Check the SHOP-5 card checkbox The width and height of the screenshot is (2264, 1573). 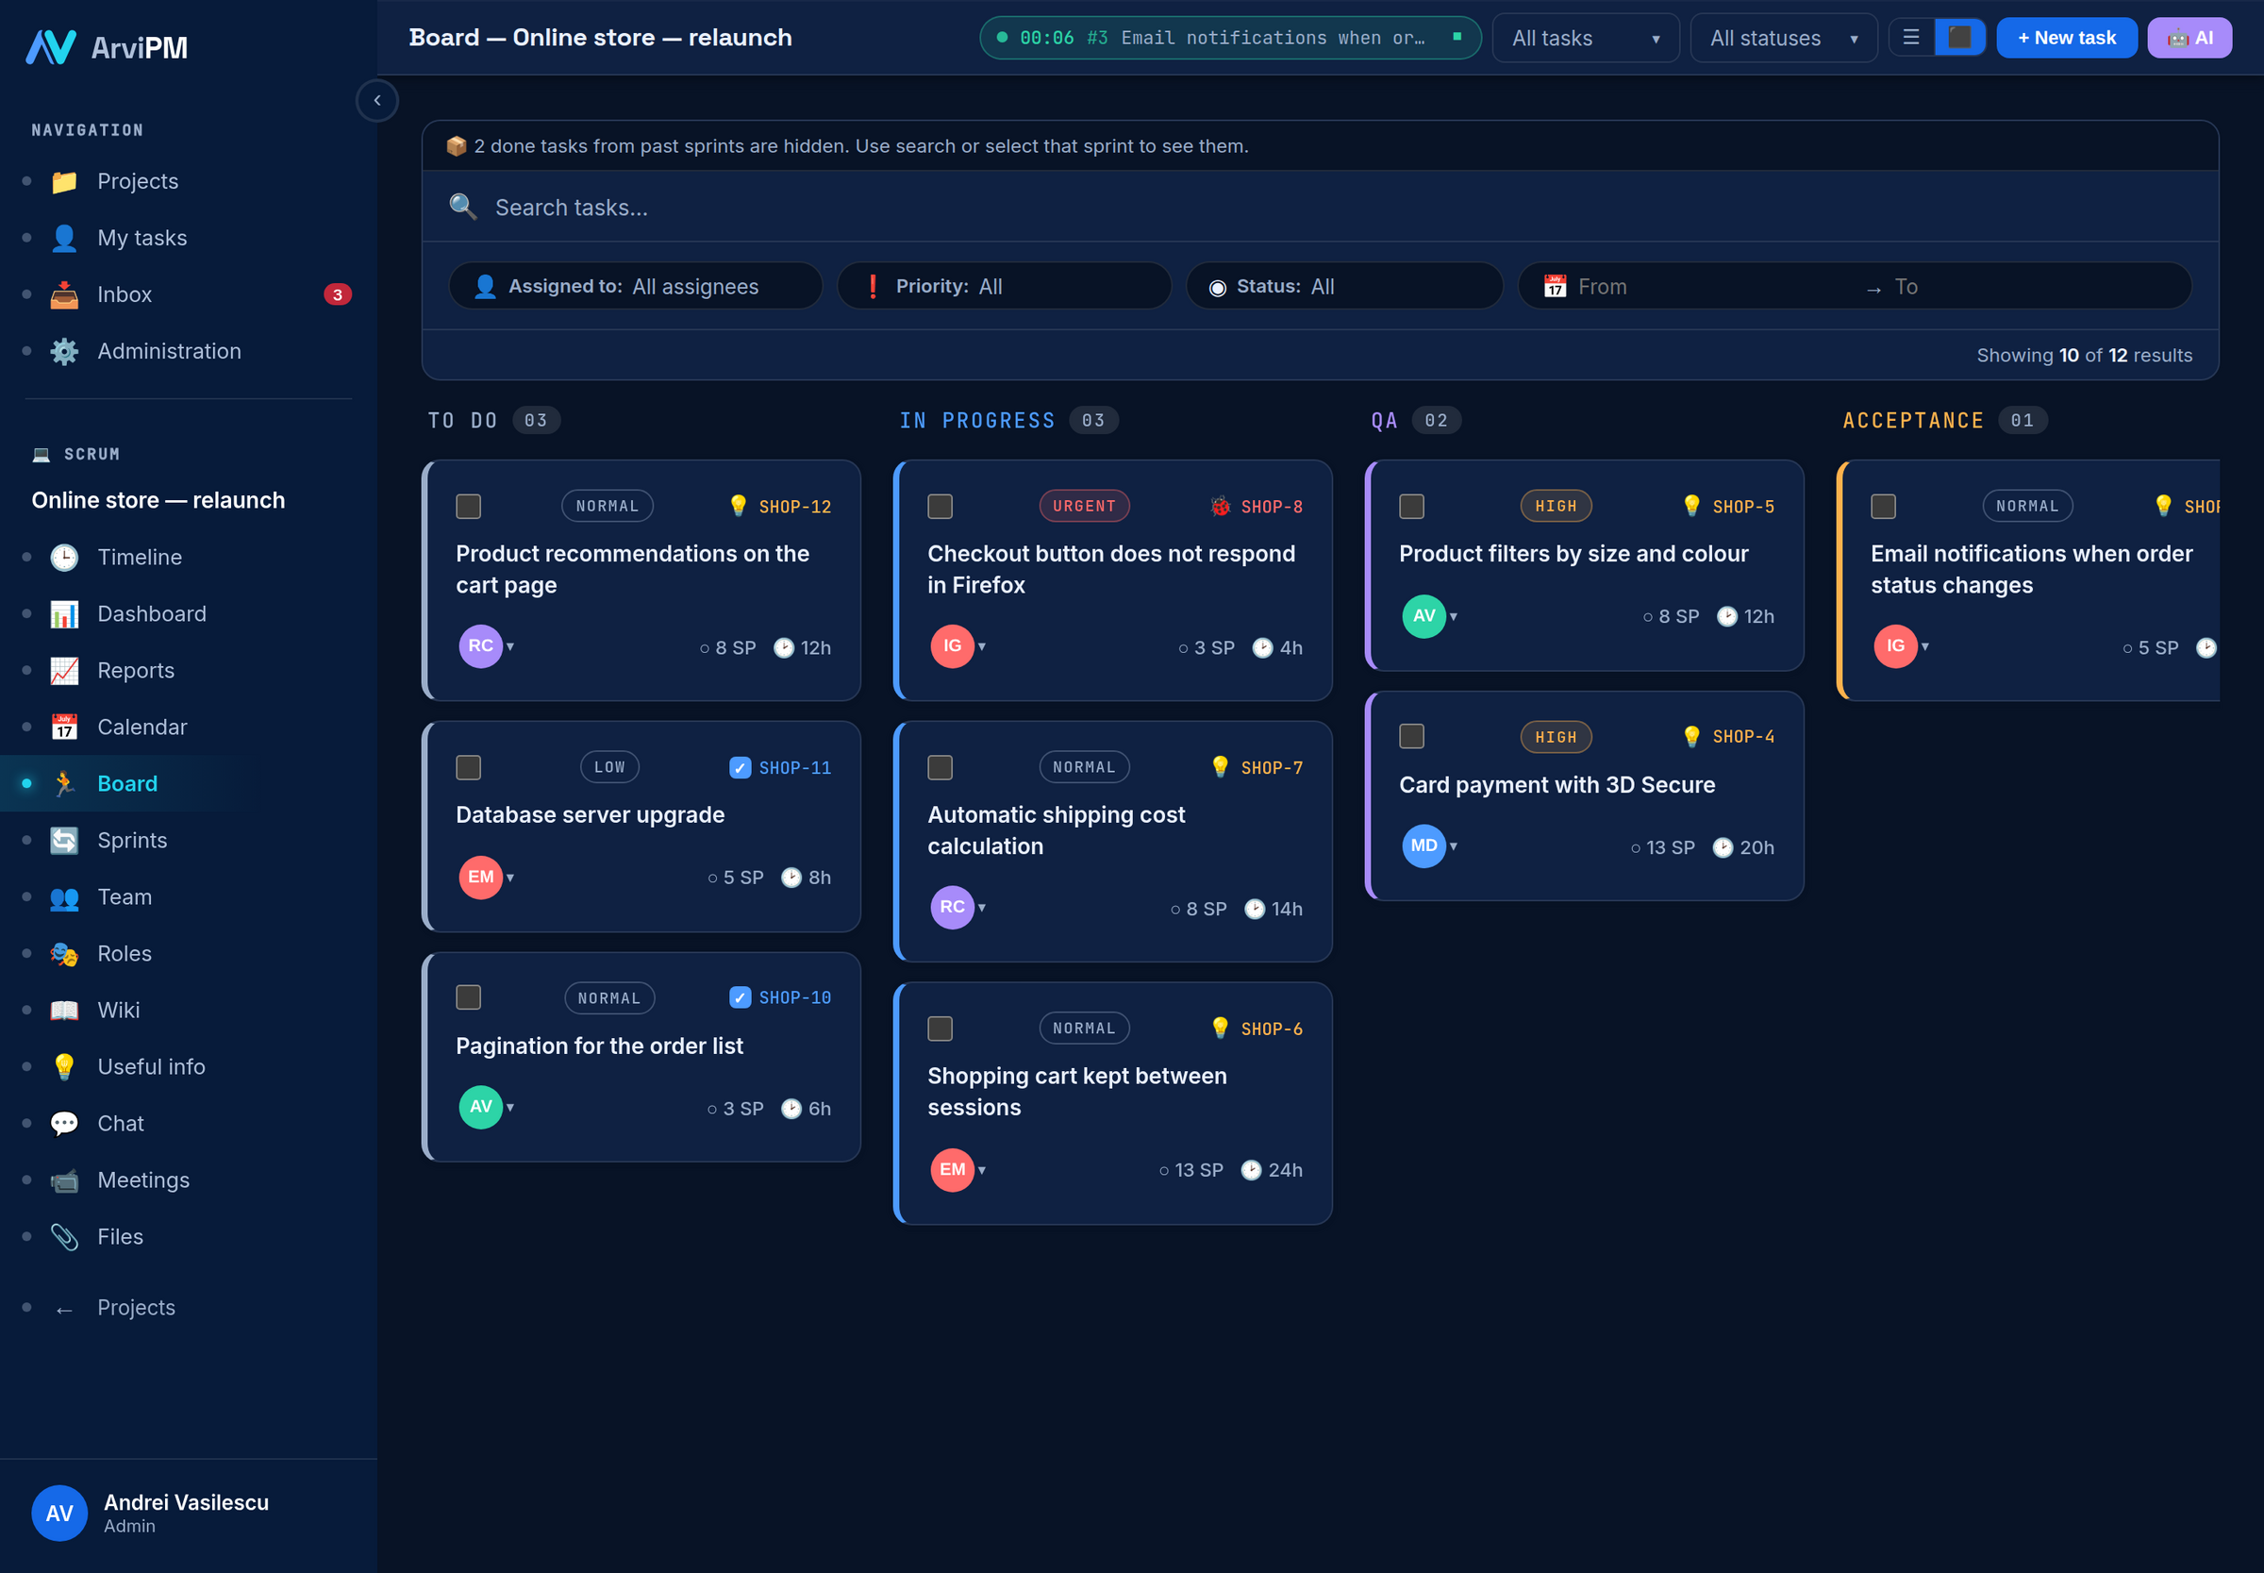click(1412, 507)
